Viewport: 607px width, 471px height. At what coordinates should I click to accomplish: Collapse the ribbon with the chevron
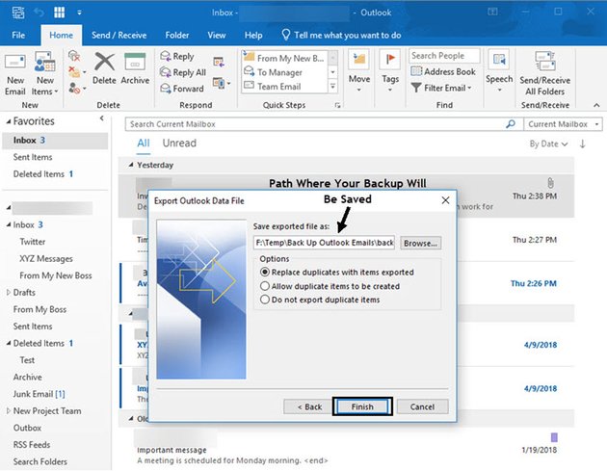[596, 105]
